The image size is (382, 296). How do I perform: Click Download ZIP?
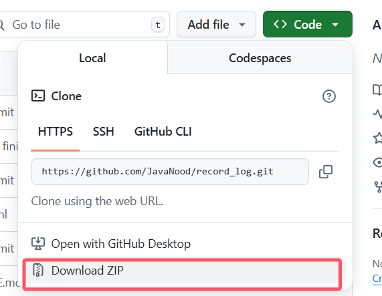tap(185, 270)
